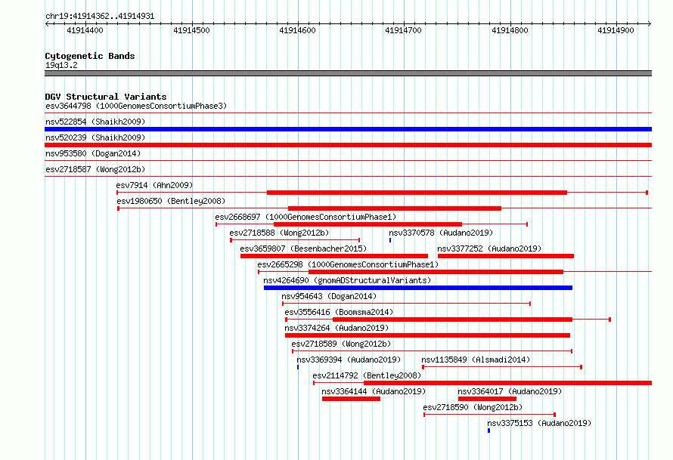This screenshot has height=460, width=673.
Task: Click ruler position 41914700
Action: 404,30
